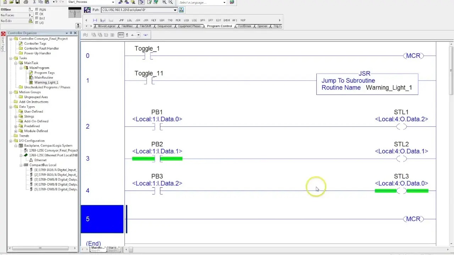Insert the MCR instruction element
This screenshot has height=255, width=454.
tap(178, 20)
